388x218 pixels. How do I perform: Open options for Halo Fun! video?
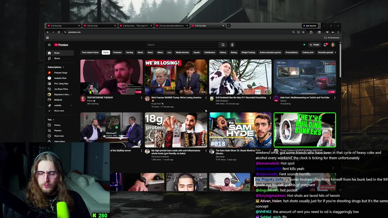point(335,98)
